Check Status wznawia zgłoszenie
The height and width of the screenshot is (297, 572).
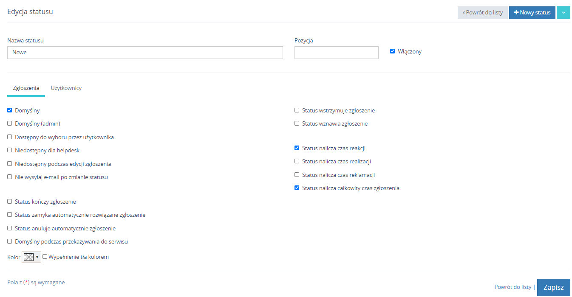297,123
